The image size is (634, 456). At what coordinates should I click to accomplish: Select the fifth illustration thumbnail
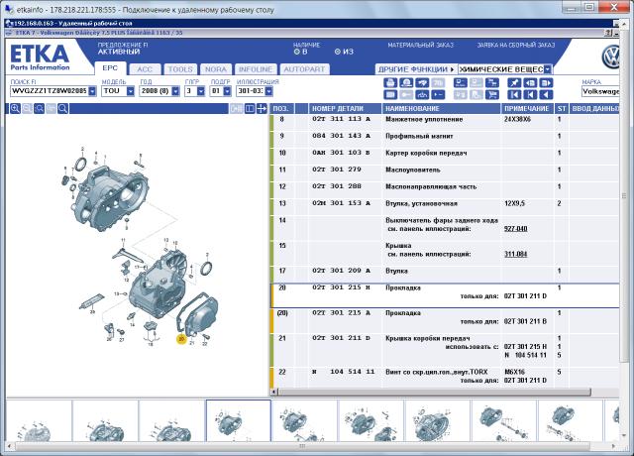point(304,420)
